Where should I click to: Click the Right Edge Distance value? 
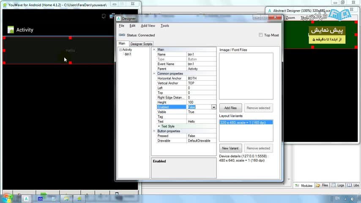pyautogui.click(x=201, y=97)
